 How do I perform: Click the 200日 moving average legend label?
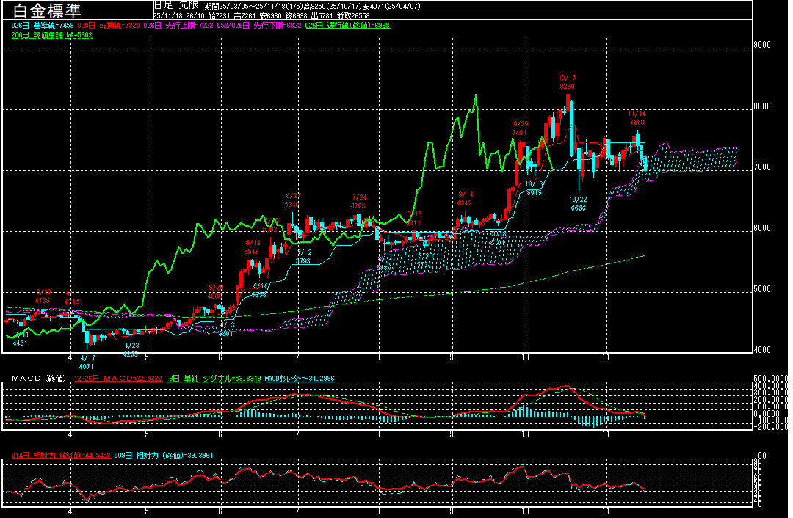(x=51, y=34)
